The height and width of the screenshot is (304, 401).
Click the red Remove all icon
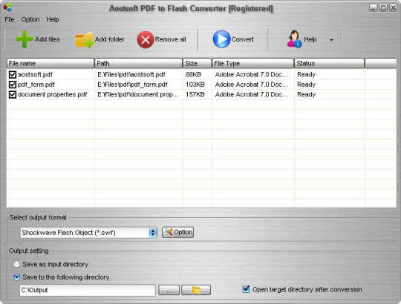[146, 39]
